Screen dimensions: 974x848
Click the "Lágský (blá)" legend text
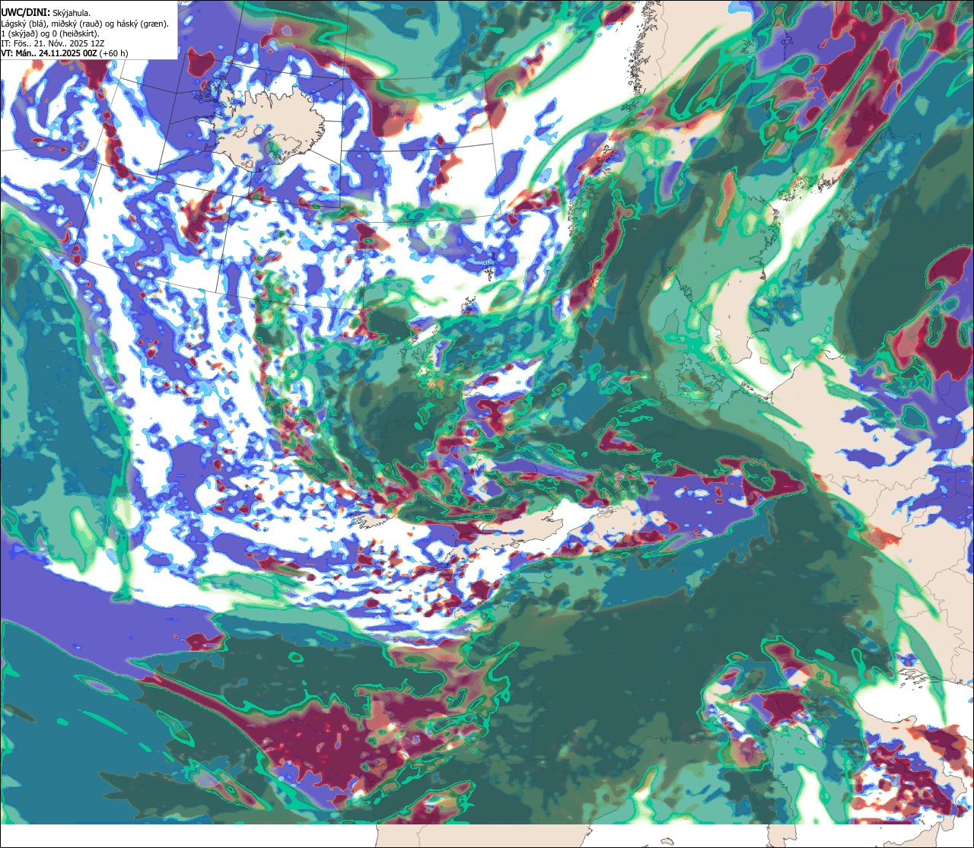24,24
